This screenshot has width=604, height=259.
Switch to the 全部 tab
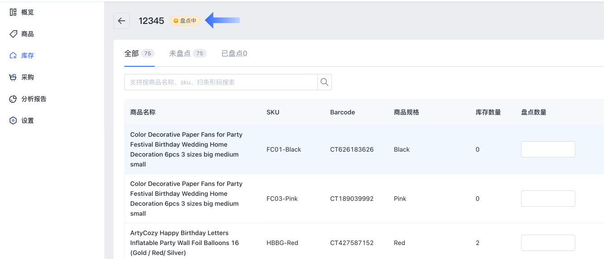(139, 53)
